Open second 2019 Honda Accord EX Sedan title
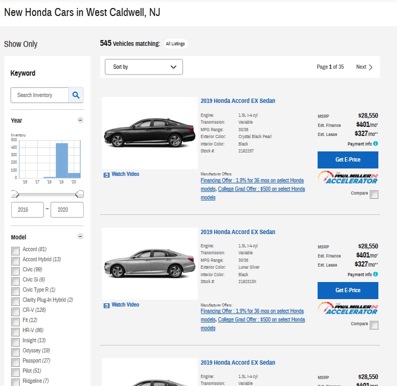 coord(238,232)
